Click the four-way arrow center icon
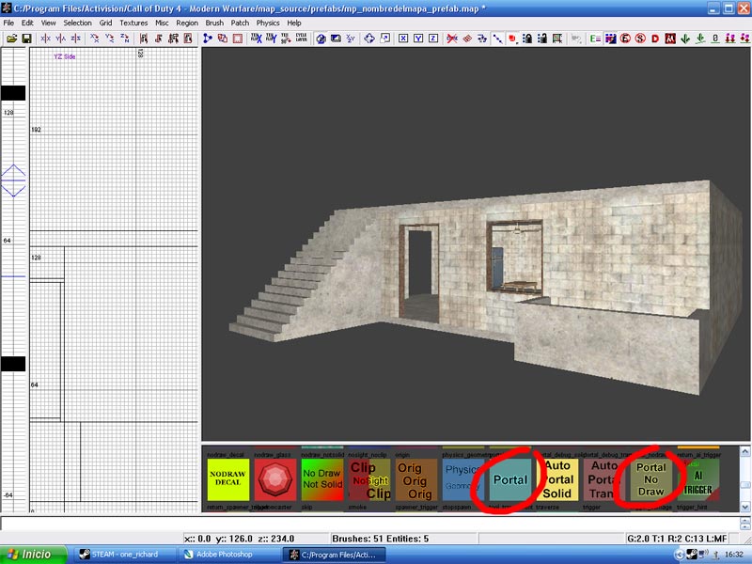Screen dimensions: 752x564 pyautogui.click(x=368, y=39)
